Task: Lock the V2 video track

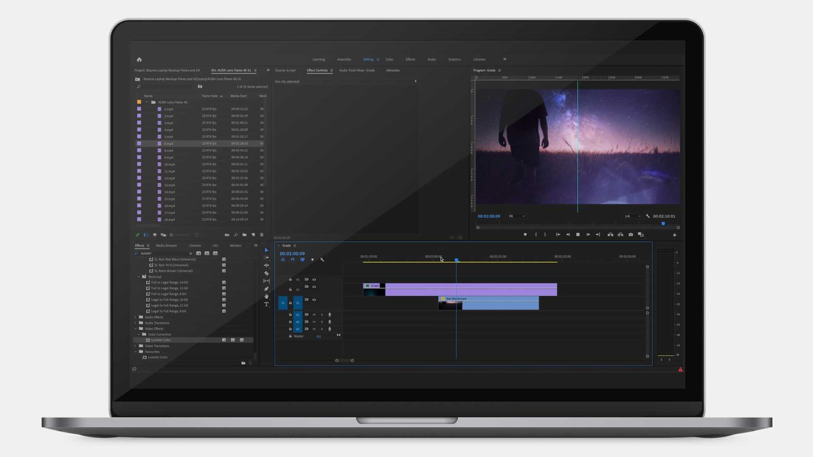Action: point(290,289)
